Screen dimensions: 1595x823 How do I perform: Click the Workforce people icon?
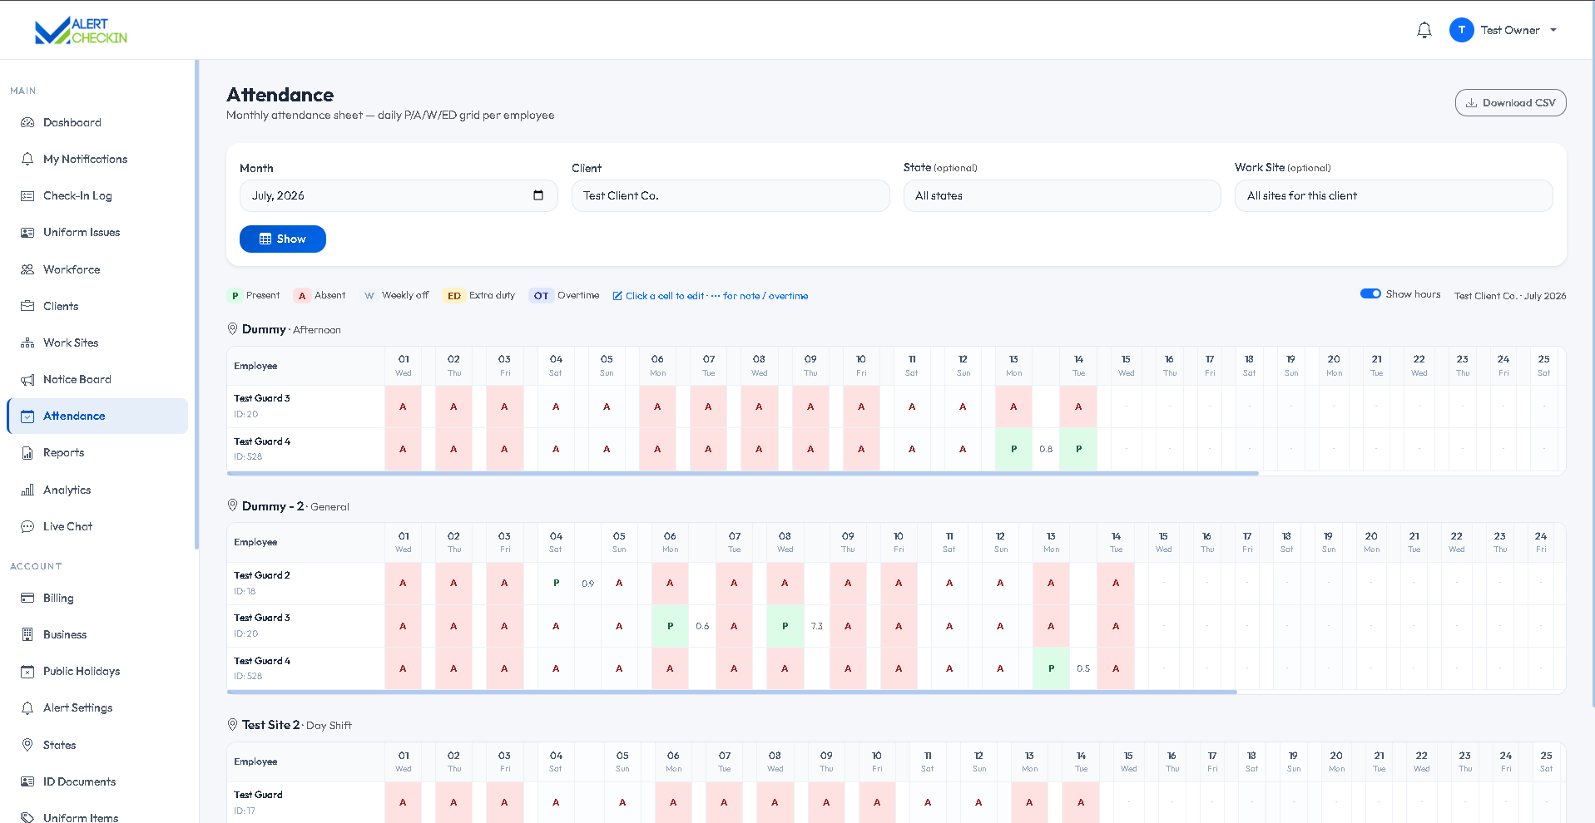pyautogui.click(x=27, y=269)
